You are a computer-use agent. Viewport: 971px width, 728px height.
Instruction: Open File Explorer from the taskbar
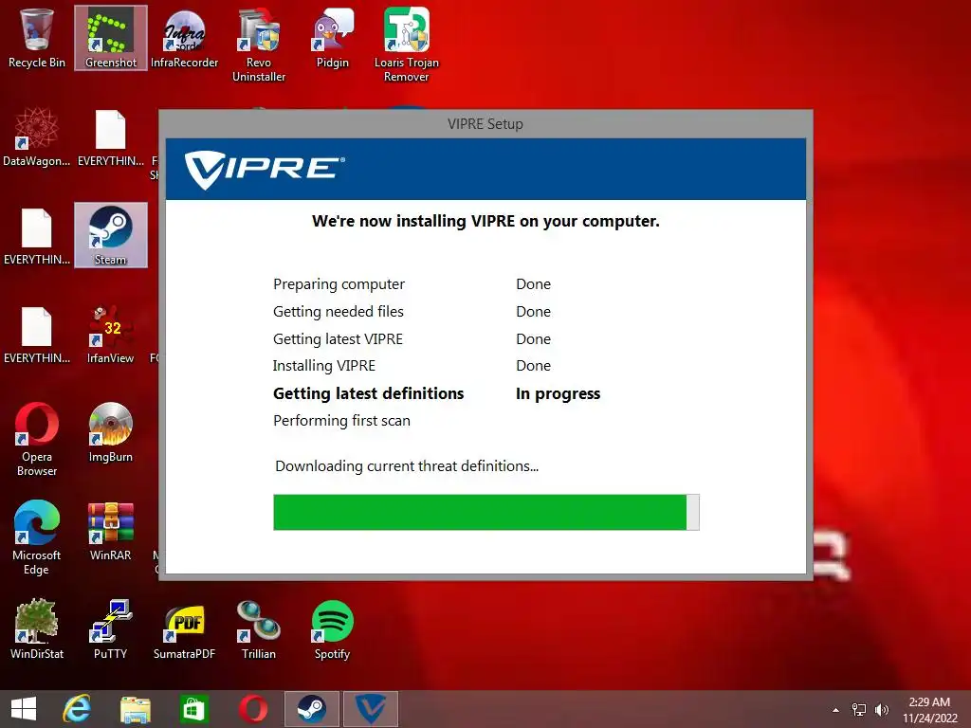[x=135, y=709]
